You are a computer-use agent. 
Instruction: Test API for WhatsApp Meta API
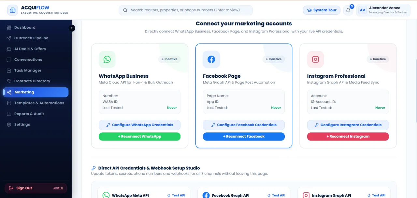[176, 195]
